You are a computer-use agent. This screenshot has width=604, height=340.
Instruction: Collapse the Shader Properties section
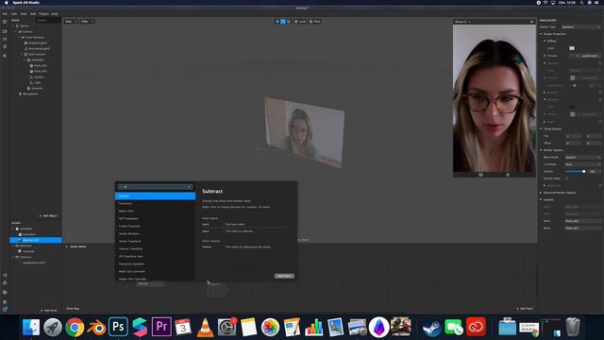pyautogui.click(x=541, y=34)
